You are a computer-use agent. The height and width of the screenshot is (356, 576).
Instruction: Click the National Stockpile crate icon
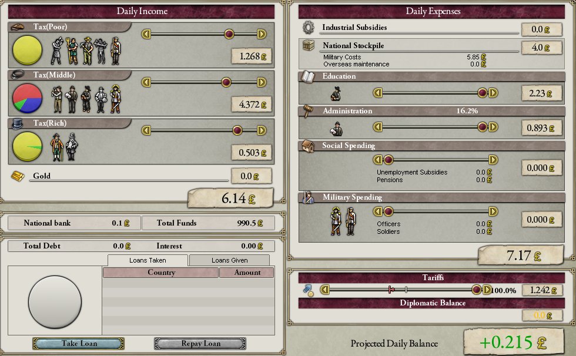pos(308,46)
